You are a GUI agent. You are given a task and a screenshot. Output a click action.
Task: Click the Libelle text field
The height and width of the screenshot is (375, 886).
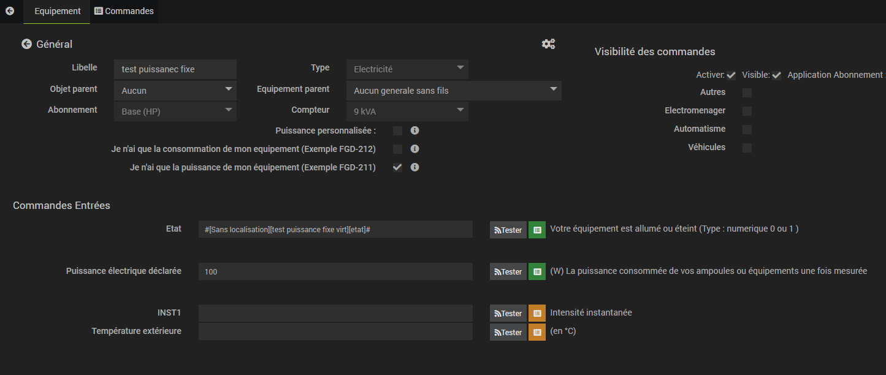click(175, 69)
